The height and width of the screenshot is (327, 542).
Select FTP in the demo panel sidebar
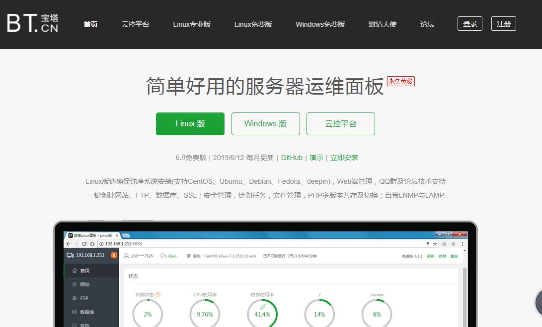pyautogui.click(x=91, y=298)
